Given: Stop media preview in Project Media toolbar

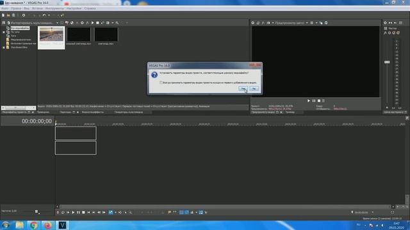Looking at the screenshot, I should point(97,23).
